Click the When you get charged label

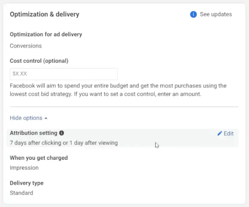coord(39,158)
